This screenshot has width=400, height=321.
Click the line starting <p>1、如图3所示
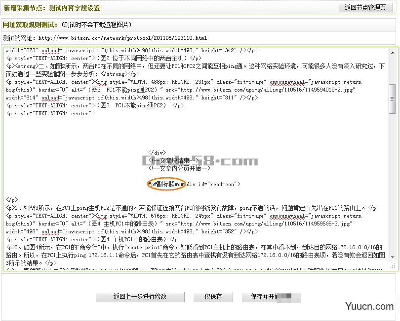(193, 208)
